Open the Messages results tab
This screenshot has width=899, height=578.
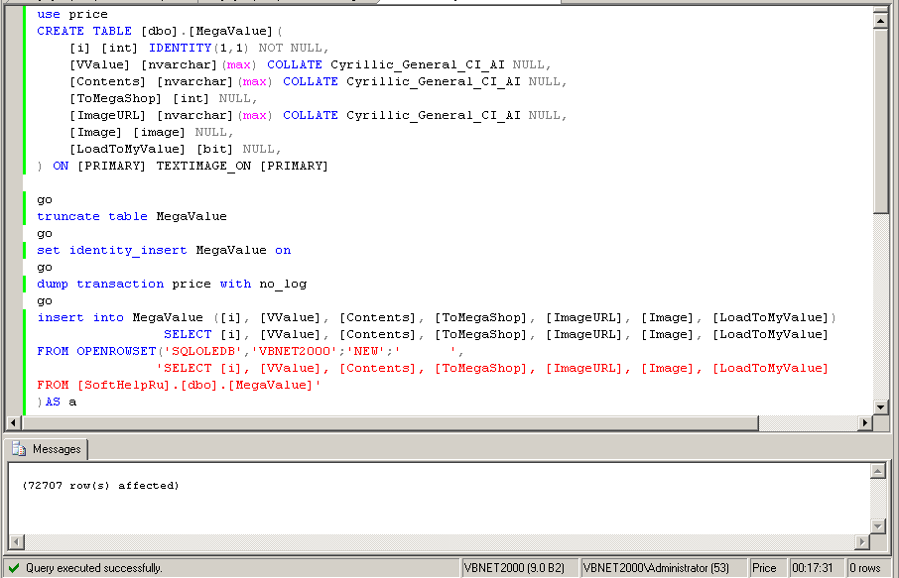47,449
